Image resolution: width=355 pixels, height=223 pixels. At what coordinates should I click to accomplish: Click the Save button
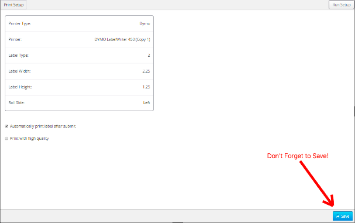tap(343, 216)
